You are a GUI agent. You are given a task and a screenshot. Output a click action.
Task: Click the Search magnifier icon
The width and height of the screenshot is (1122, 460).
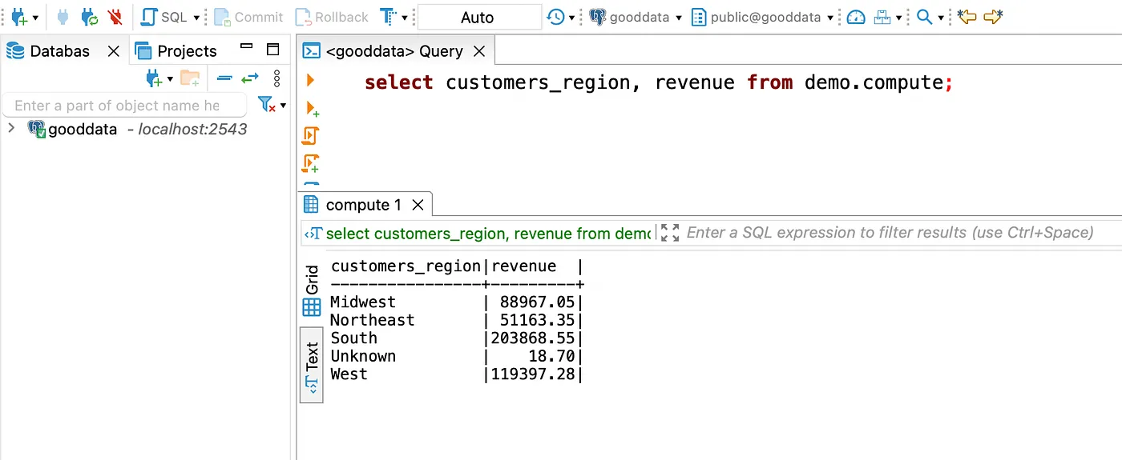click(x=925, y=17)
